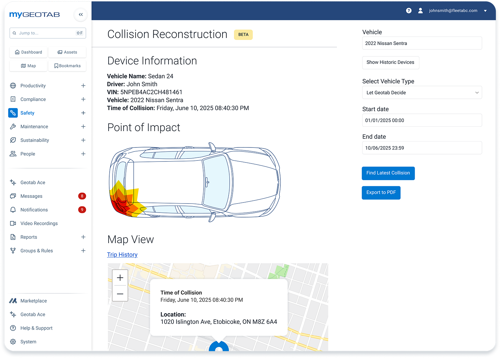500x358 pixels.
Task: Click the help question mark icon
Action: point(408,11)
